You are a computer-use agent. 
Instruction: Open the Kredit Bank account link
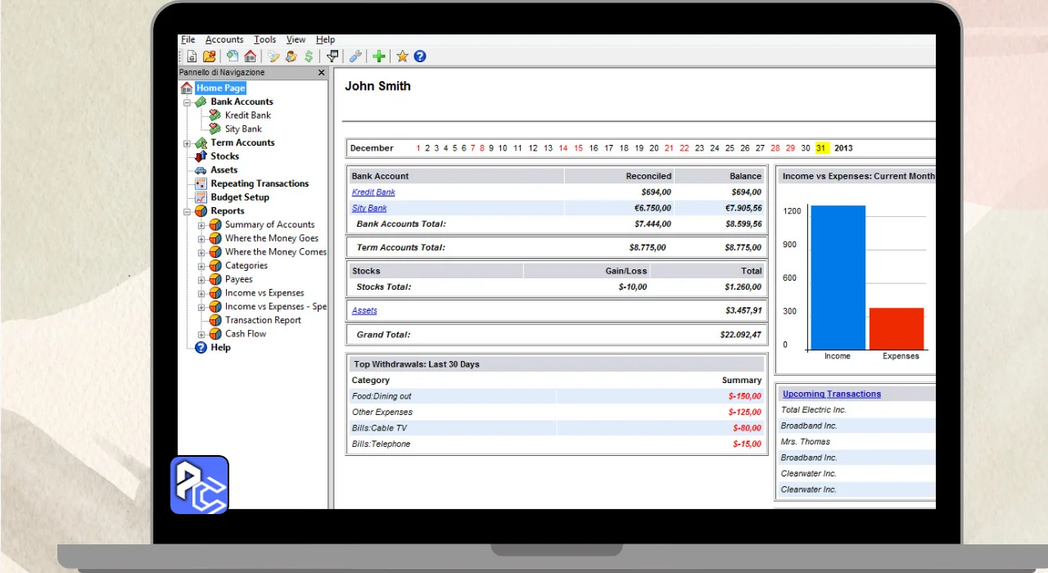373,192
